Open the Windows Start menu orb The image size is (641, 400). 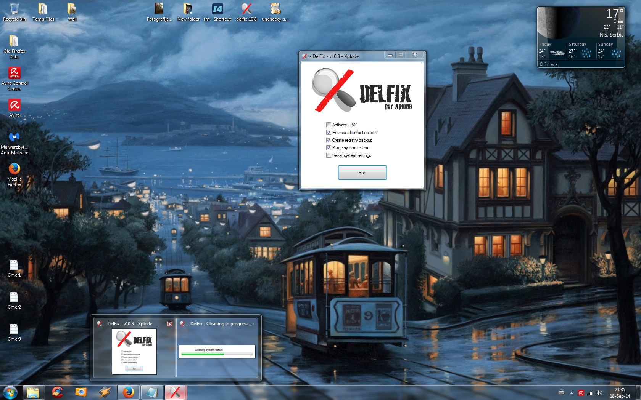tap(10, 392)
